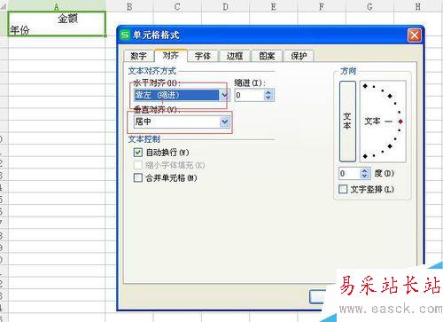Open the 边框 tab
The height and width of the screenshot is (322, 443).
(235, 56)
